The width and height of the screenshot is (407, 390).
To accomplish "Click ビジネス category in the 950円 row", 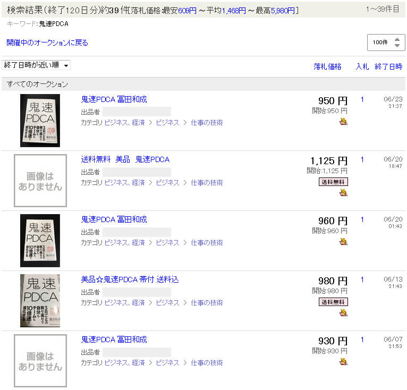I will click(x=167, y=123).
